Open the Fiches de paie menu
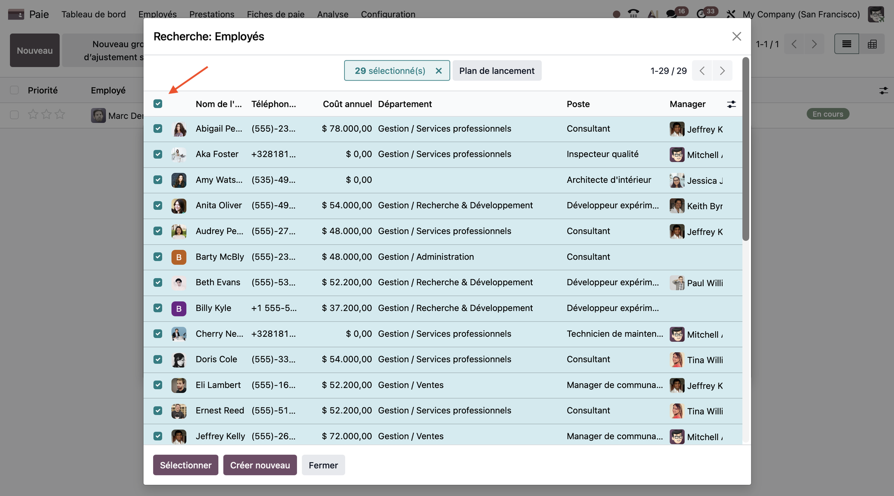The width and height of the screenshot is (894, 496). tap(276, 14)
